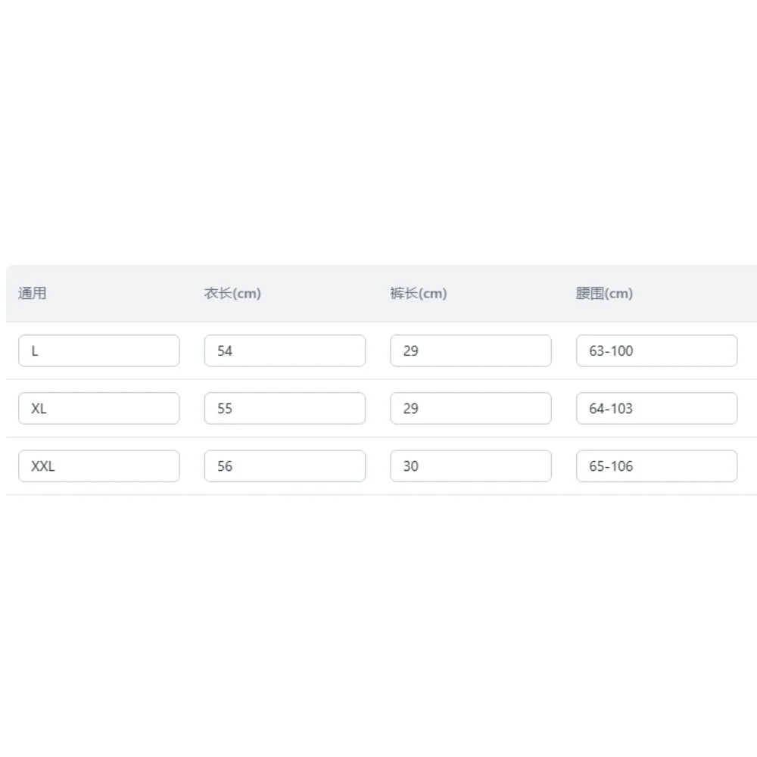The width and height of the screenshot is (757, 757).
Task: Click the XL size name input field
Action: (x=98, y=408)
